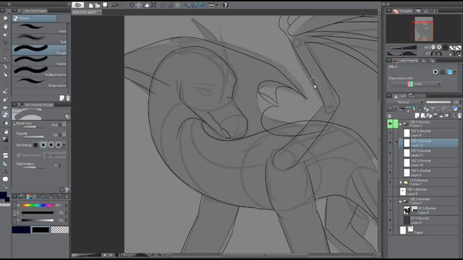Select the Sketch for client canvas tab

(87, 12)
